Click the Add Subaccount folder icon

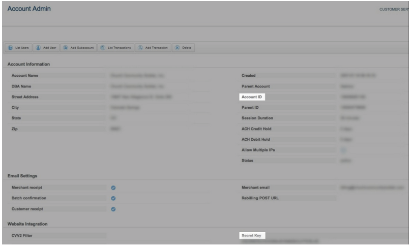(66, 48)
